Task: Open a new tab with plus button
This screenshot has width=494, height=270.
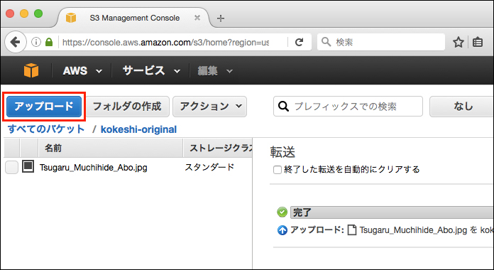Action: click(x=221, y=18)
